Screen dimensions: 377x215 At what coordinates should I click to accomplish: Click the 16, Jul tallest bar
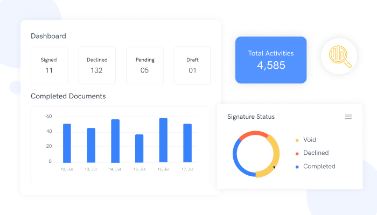click(x=163, y=140)
